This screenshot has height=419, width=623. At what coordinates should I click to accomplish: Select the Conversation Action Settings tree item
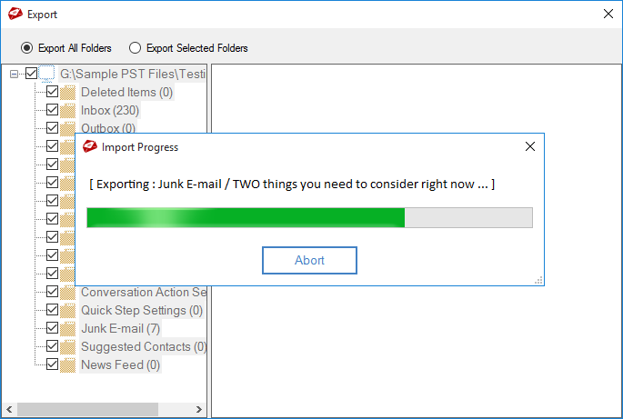coord(144,292)
